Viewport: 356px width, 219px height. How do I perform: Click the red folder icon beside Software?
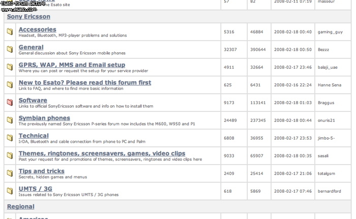[10, 103]
